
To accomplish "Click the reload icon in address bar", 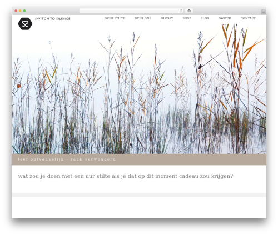I will tap(181, 11).
